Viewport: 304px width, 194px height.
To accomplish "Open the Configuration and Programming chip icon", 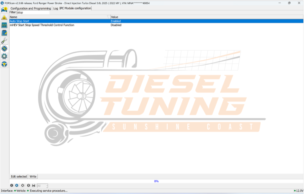I will pyautogui.click(x=4, y=49).
